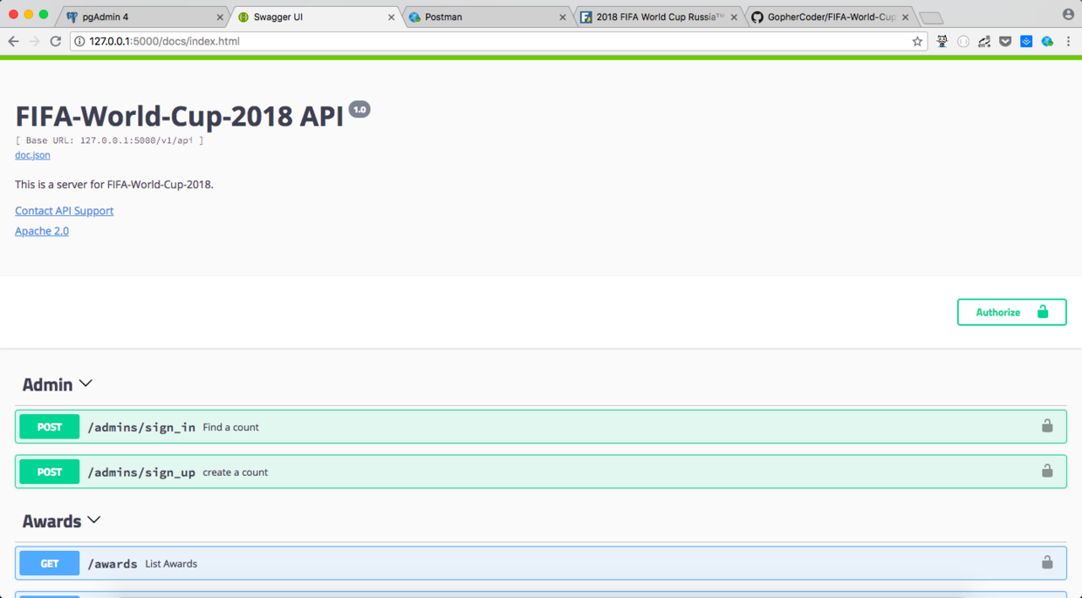This screenshot has width=1082, height=598.
Task: Switch to the 2018 FIFA World Cup tab
Action: [x=654, y=16]
